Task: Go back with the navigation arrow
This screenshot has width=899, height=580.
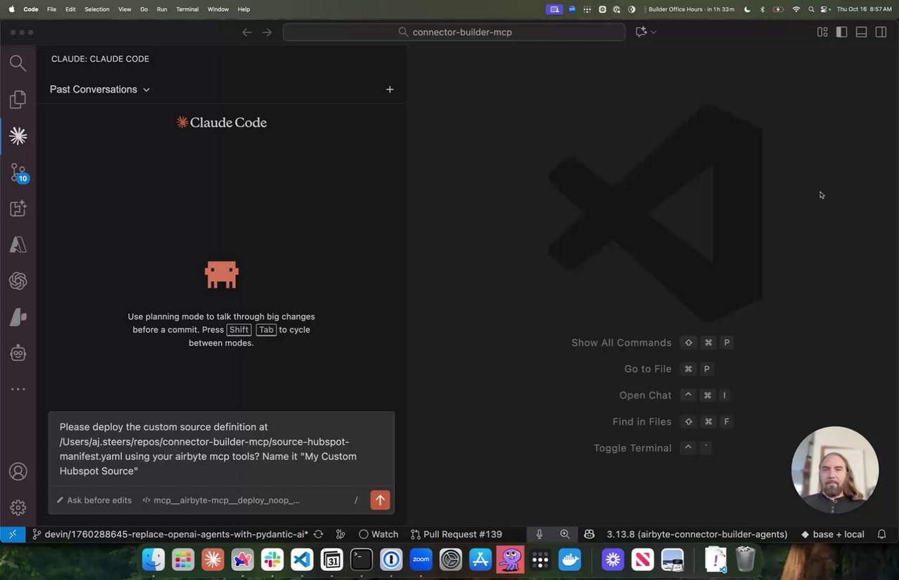Action: [x=247, y=32]
